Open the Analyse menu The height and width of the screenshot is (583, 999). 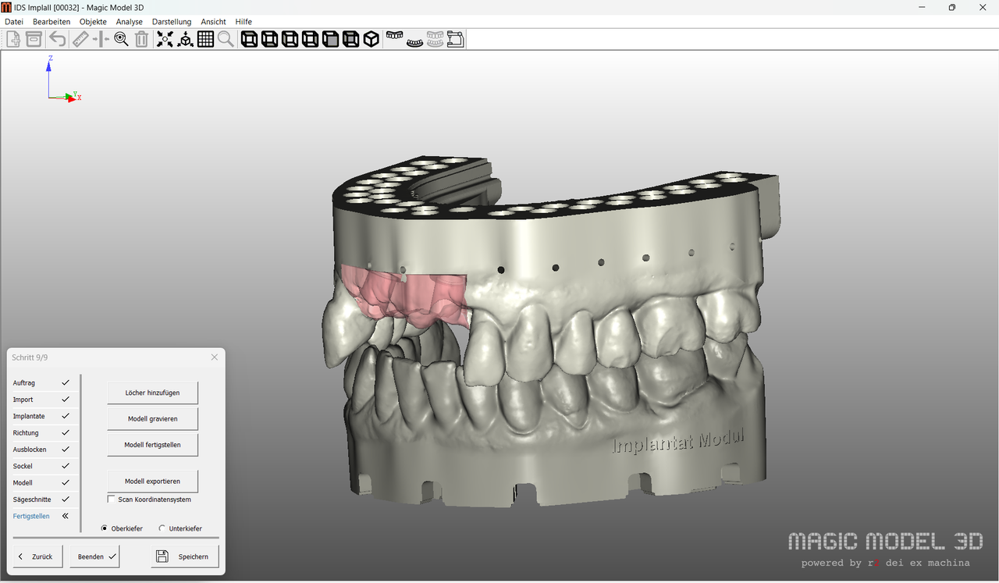click(130, 22)
